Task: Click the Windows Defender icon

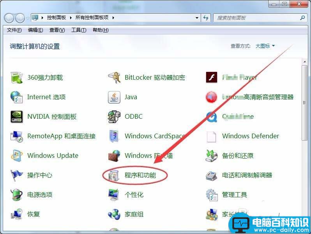Action: pyautogui.click(x=212, y=137)
